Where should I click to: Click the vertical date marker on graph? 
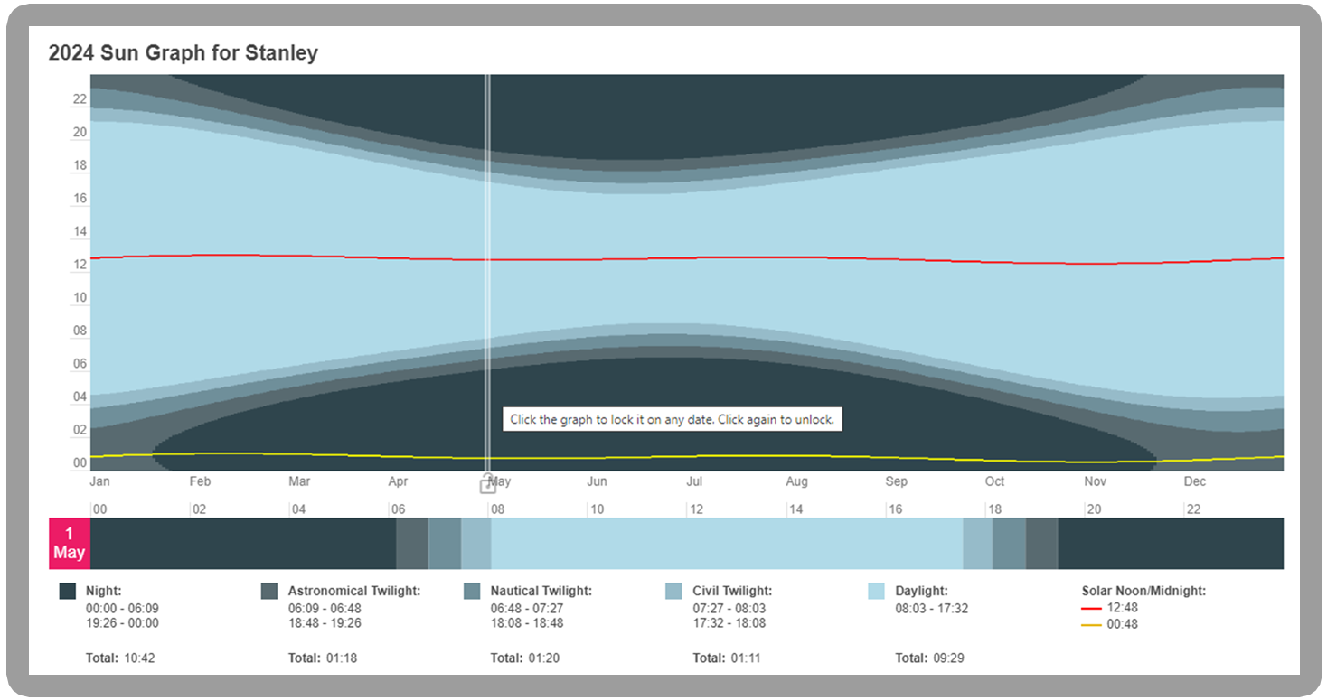[487, 273]
